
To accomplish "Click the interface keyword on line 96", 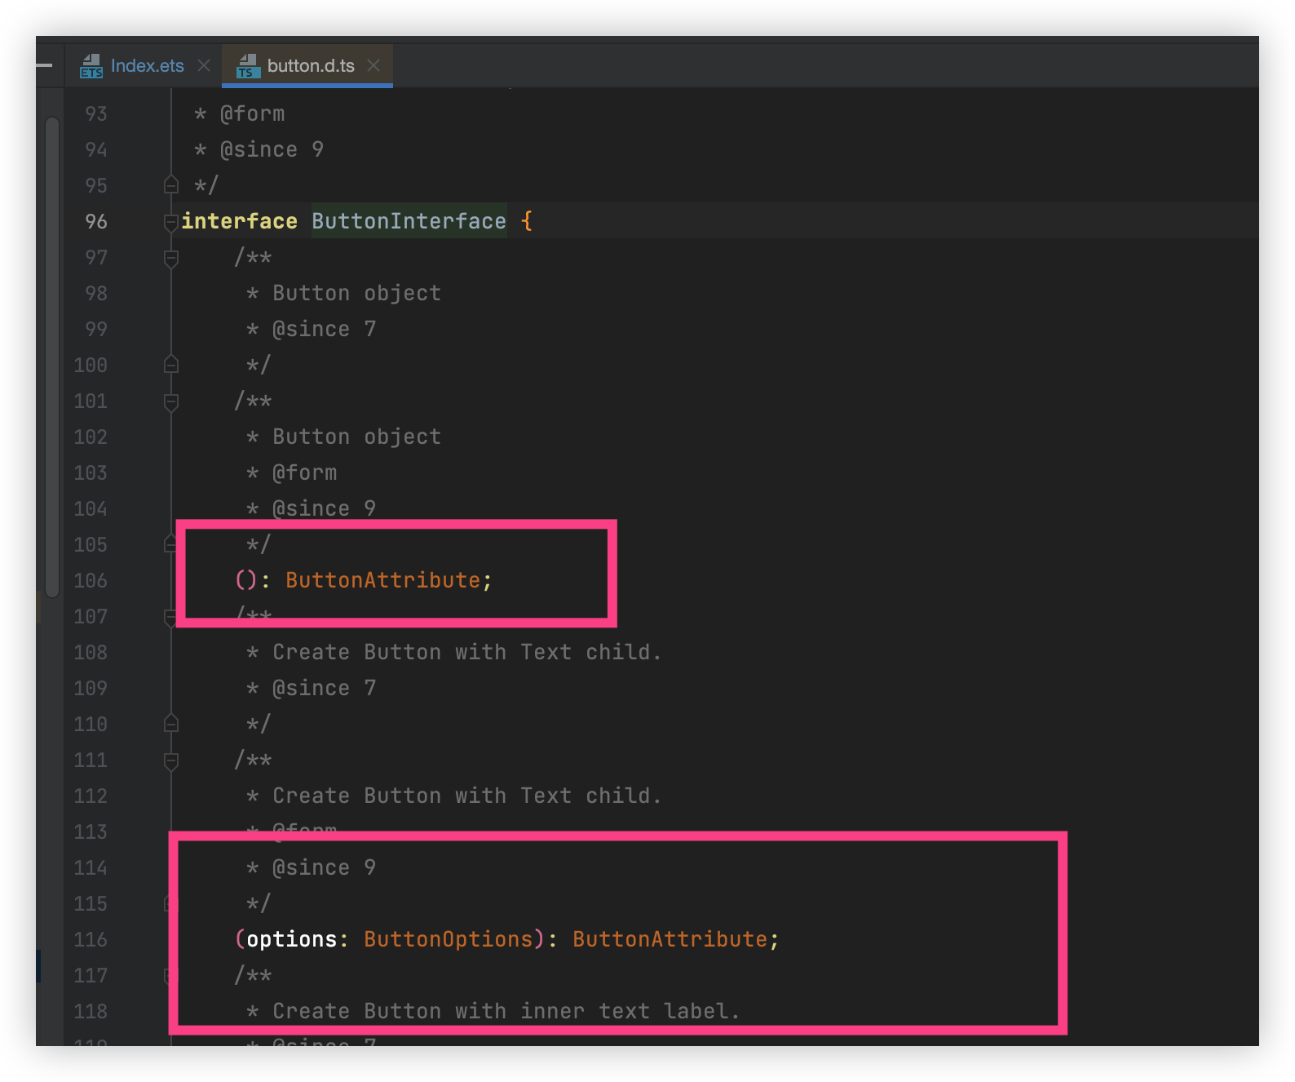I will (240, 221).
